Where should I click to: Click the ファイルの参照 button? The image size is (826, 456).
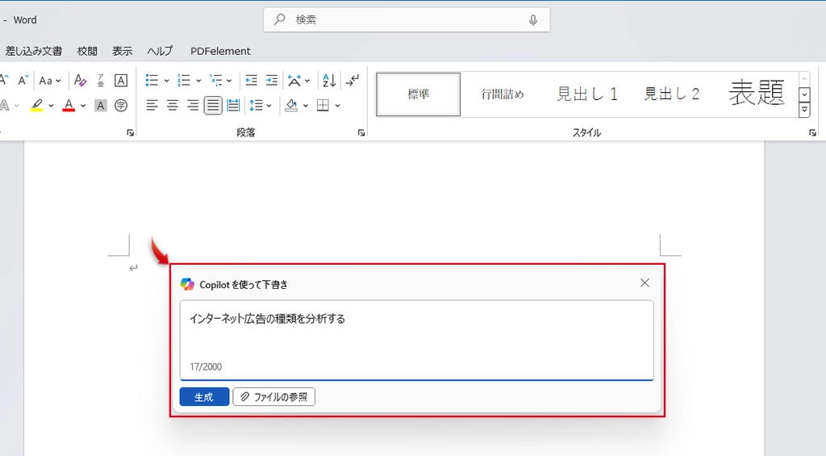pyautogui.click(x=274, y=397)
